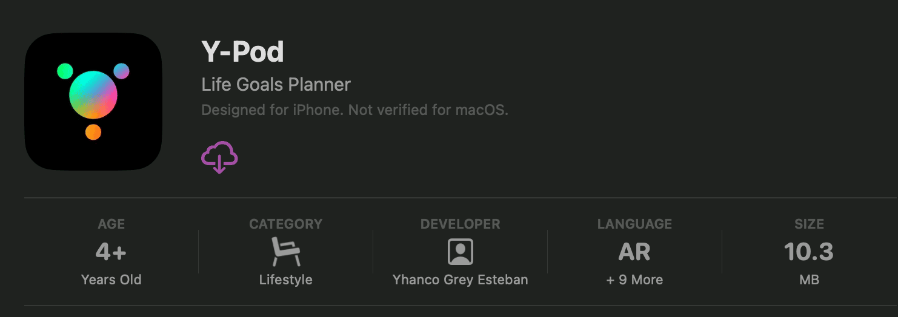898x317 pixels.
Task: Click the Lifestyle armchair category icon
Action: pyautogui.click(x=285, y=252)
